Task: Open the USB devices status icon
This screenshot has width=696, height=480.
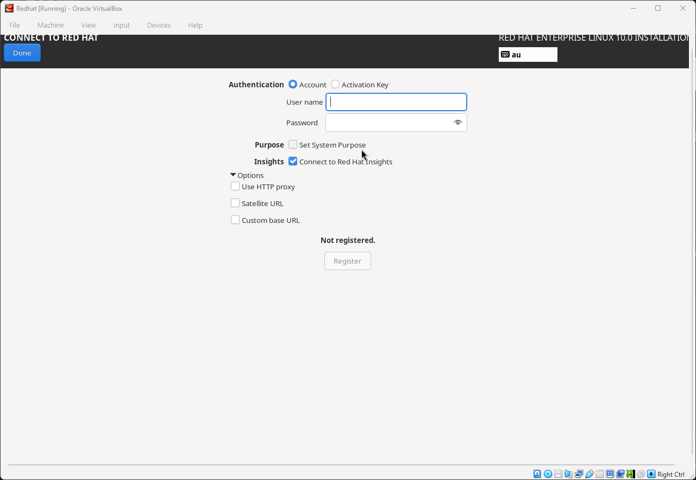Action: 589,473
